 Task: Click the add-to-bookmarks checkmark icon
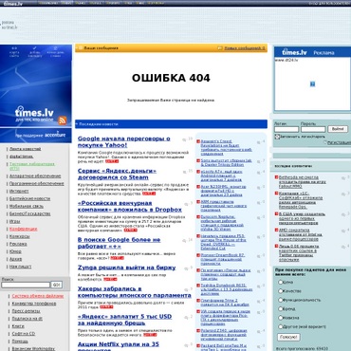coord(35,48)
